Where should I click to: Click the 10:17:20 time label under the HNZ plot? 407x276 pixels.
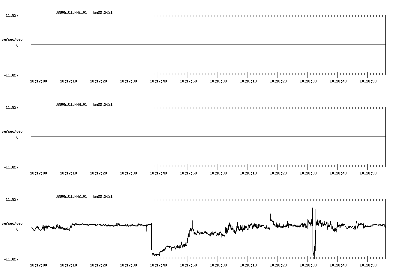[98, 265]
